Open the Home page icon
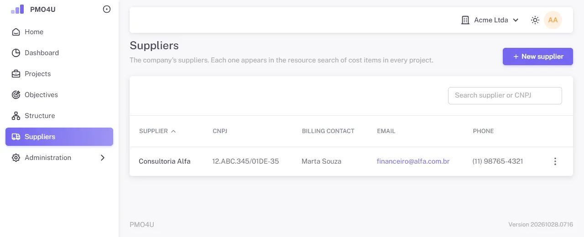The width and height of the screenshot is (584, 237). pyautogui.click(x=16, y=32)
